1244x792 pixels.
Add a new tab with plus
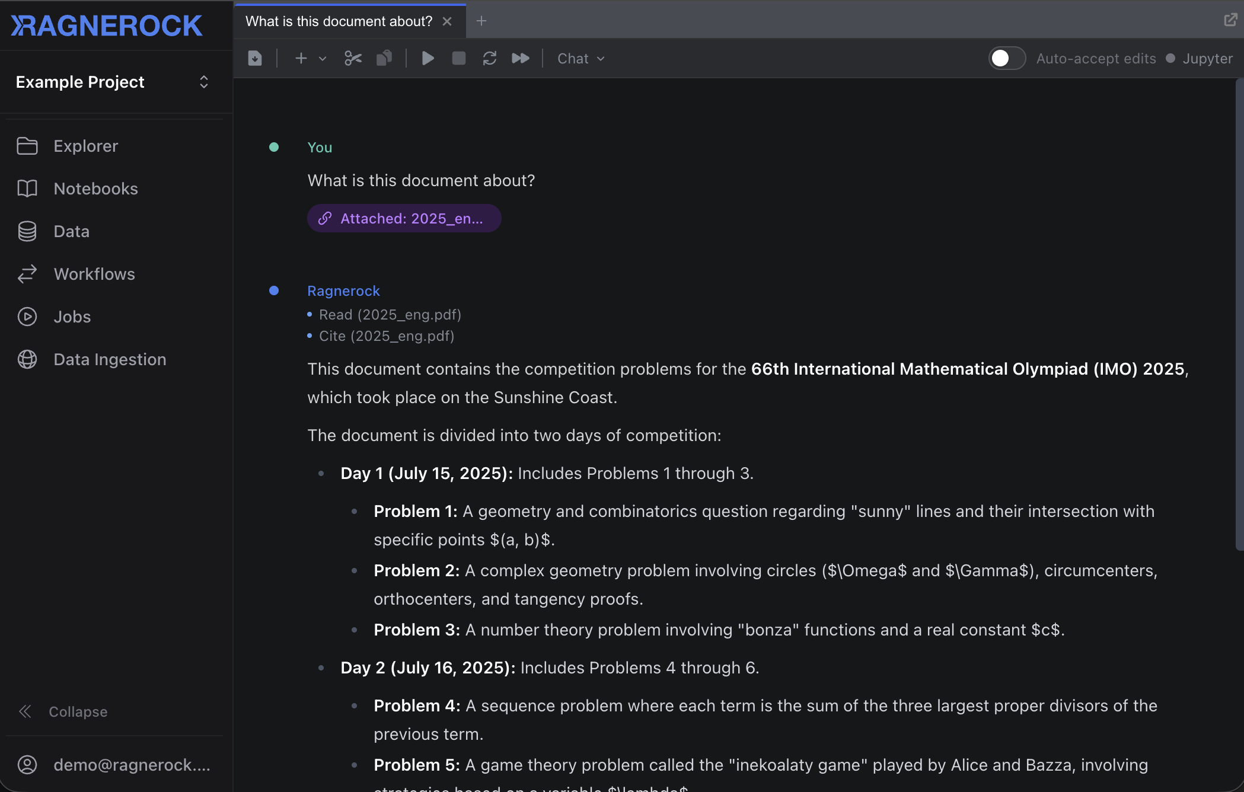[x=481, y=21]
